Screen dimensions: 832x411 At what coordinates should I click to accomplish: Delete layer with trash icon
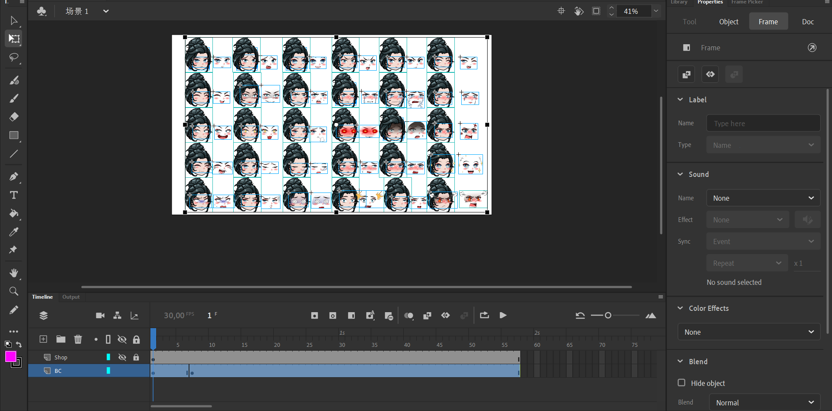(x=78, y=339)
